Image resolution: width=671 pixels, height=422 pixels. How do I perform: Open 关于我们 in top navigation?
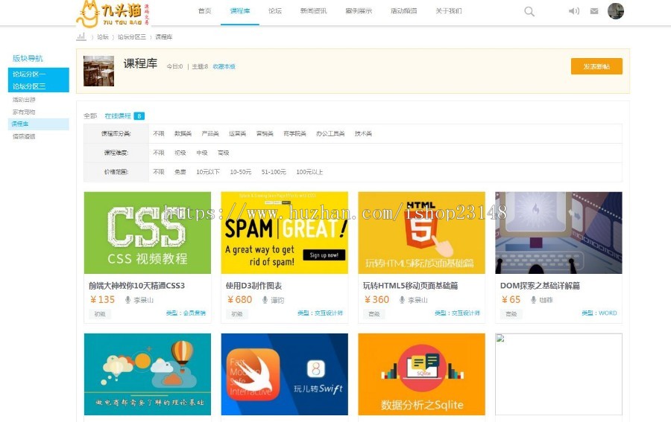(x=449, y=11)
